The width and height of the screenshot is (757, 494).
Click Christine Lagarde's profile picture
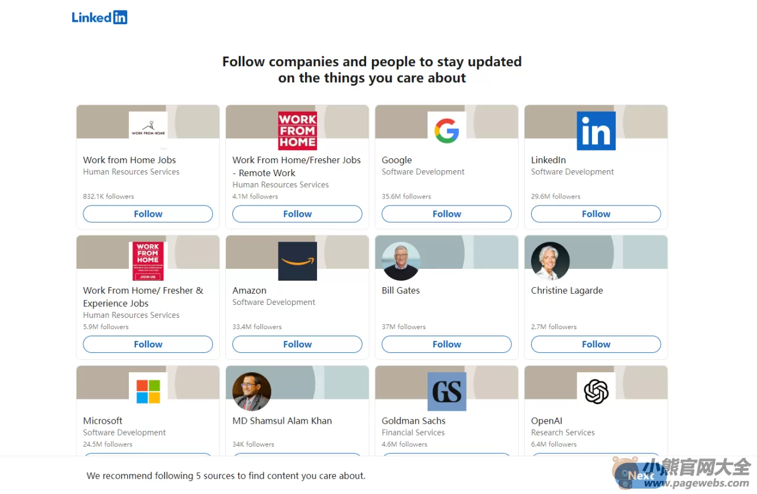(x=550, y=261)
